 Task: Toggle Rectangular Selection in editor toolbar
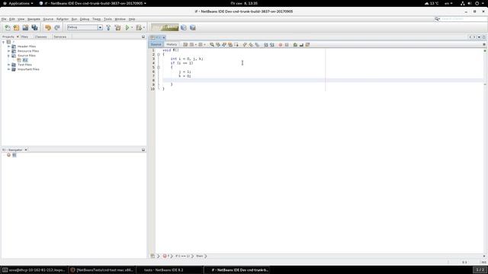point(236,45)
